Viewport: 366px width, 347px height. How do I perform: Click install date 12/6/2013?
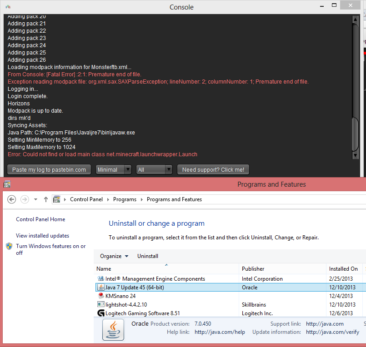(341, 313)
